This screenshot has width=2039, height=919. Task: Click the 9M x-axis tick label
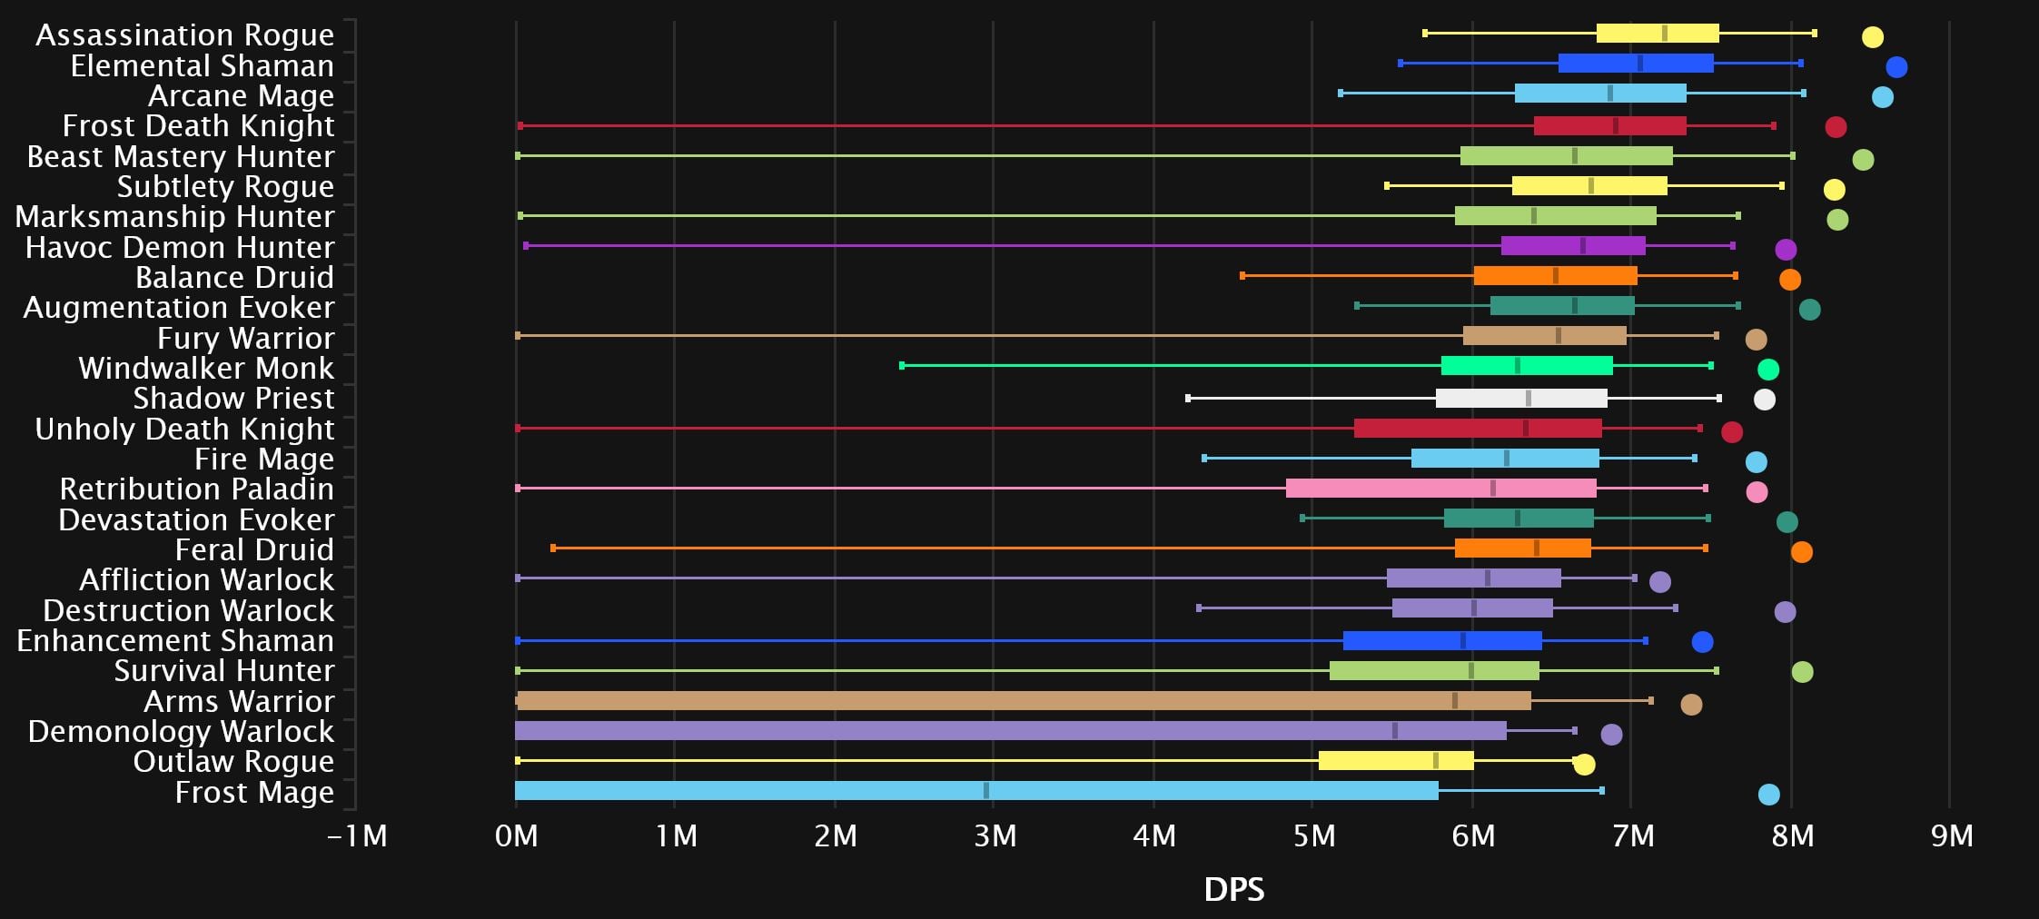[x=1952, y=835]
